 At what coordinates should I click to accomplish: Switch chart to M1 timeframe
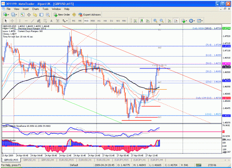(73, 21)
